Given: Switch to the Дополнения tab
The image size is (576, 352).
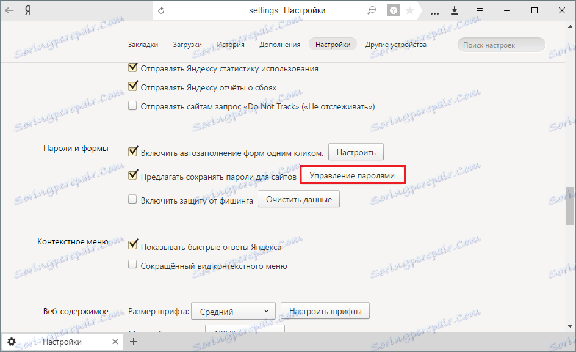Looking at the screenshot, I should click(x=280, y=45).
